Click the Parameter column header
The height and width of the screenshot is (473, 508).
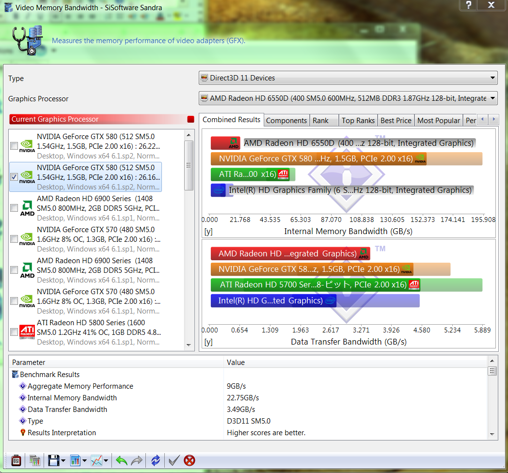tap(116, 362)
